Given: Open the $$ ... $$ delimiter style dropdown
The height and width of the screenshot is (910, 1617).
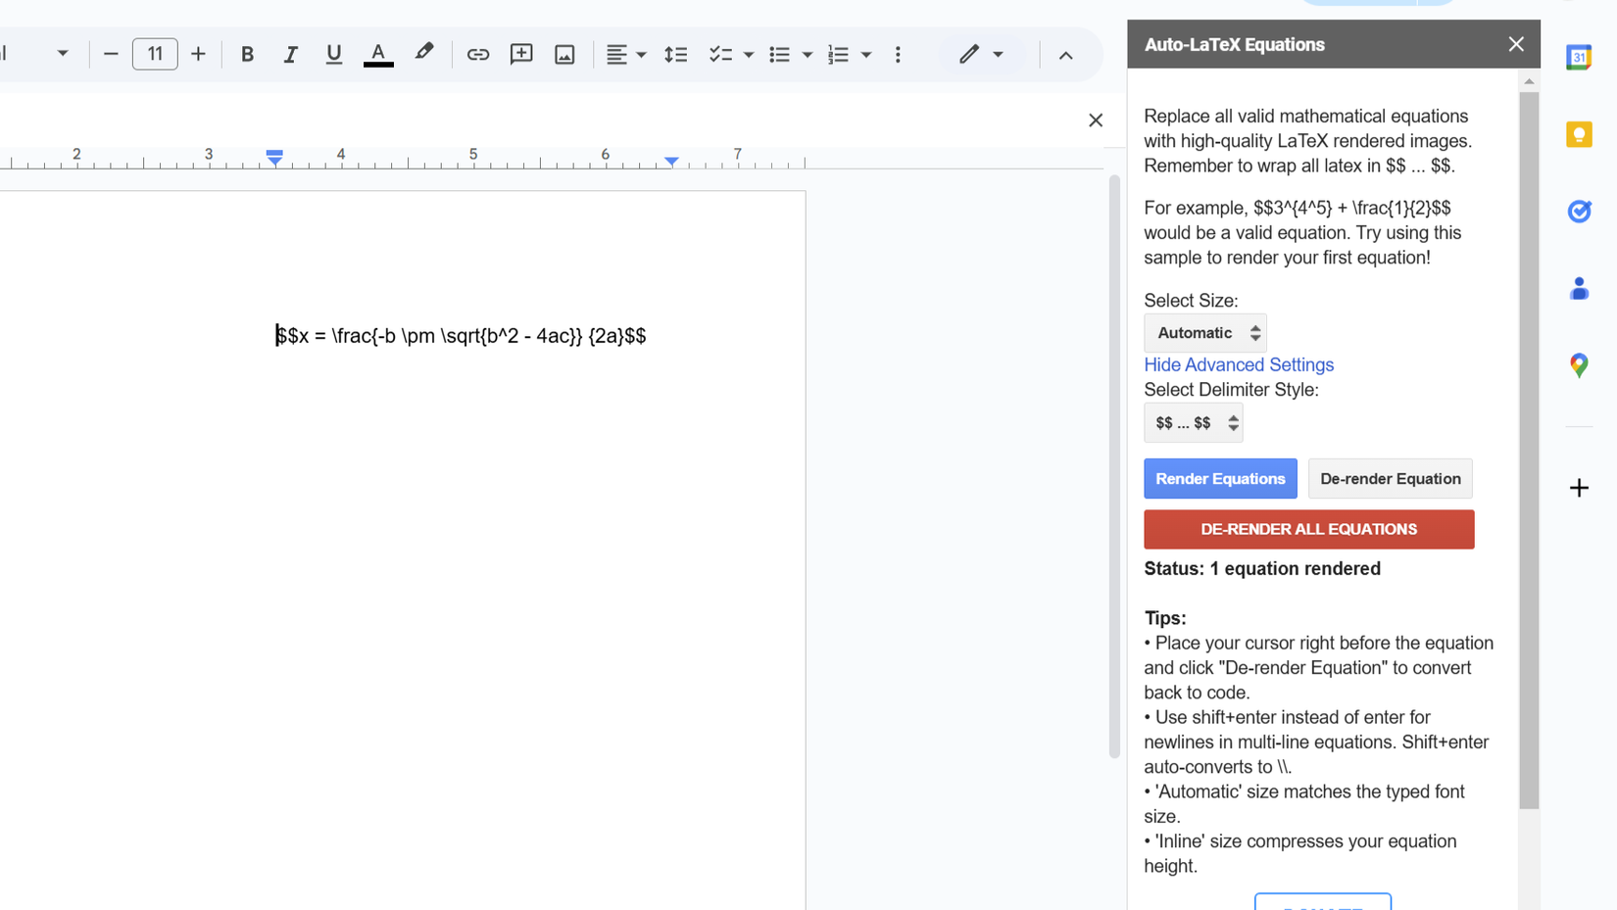Looking at the screenshot, I should 1193,423.
